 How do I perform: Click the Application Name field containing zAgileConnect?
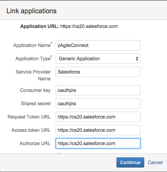(98, 45)
